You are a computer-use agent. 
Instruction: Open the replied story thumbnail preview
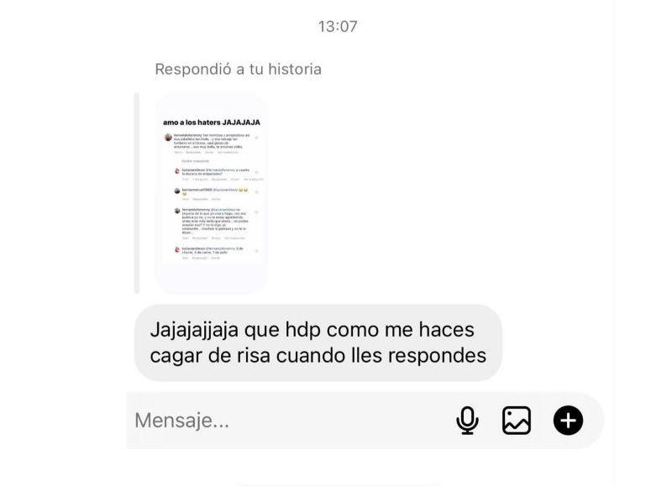click(x=212, y=194)
